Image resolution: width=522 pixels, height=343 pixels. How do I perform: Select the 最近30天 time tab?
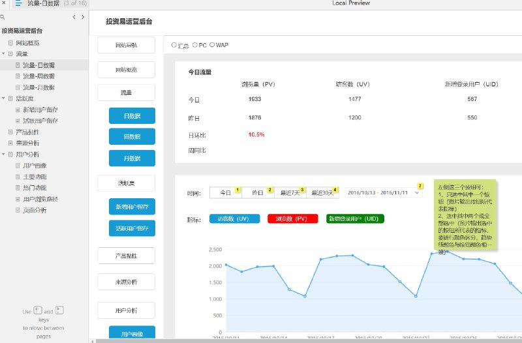click(x=322, y=192)
